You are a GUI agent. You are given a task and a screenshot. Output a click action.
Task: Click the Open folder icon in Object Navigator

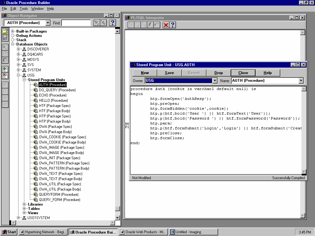[5, 31]
